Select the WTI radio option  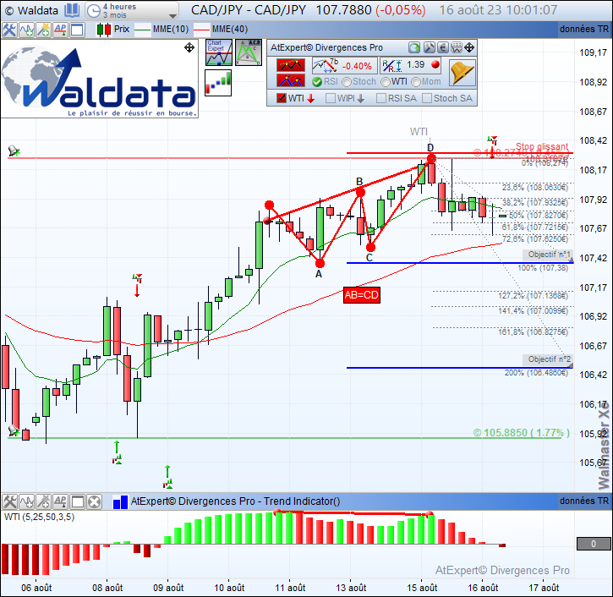pyautogui.click(x=386, y=82)
